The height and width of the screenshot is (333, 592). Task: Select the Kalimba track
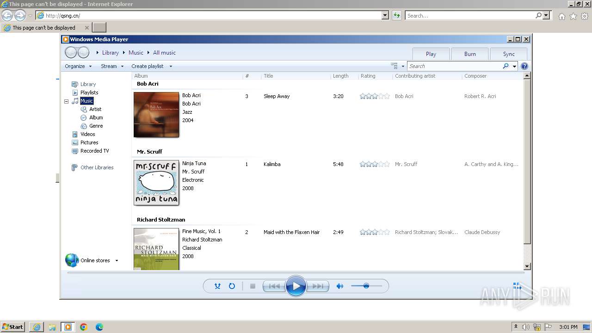pos(272,164)
